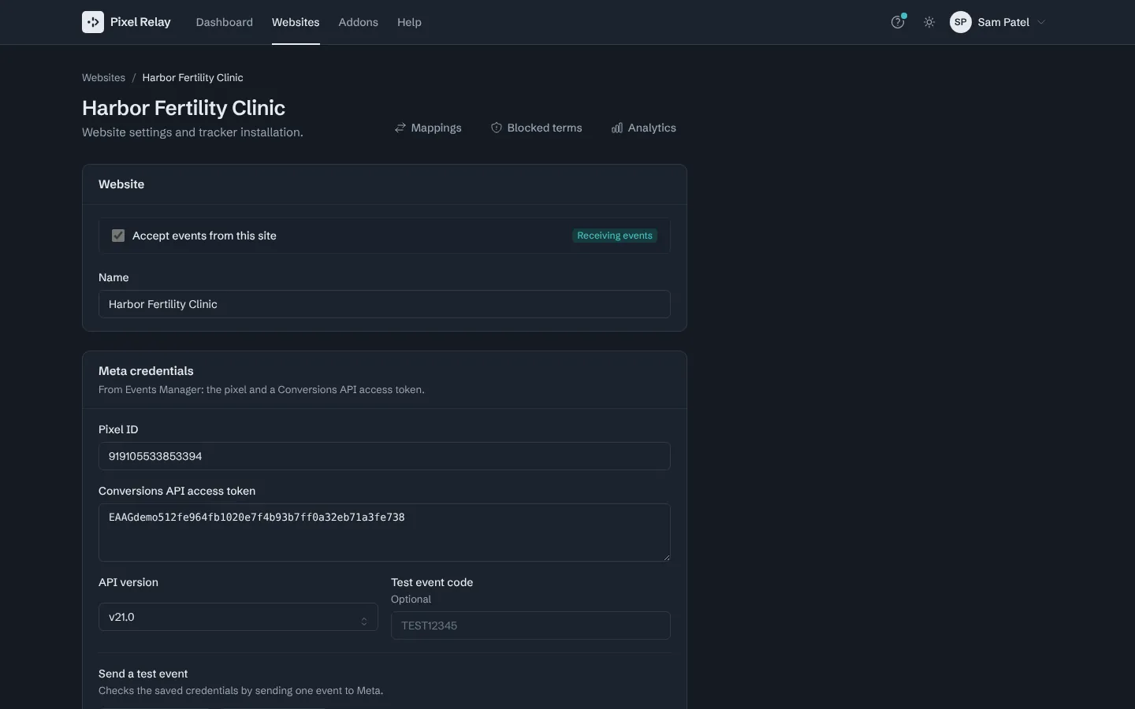Viewport: 1135px width, 709px height.
Task: Select the Websites nav tab
Action: click(x=296, y=22)
